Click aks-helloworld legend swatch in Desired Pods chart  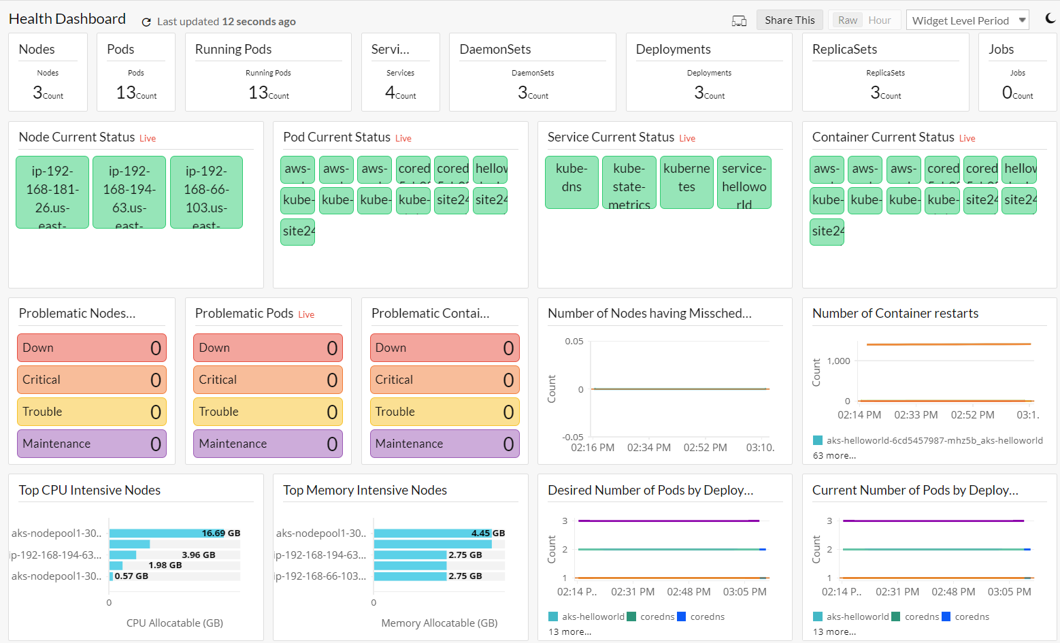553,617
